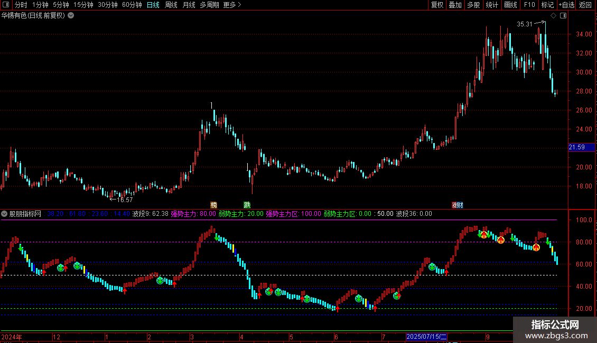
Task: Add stock with +自选 button
Action: tap(566, 5)
